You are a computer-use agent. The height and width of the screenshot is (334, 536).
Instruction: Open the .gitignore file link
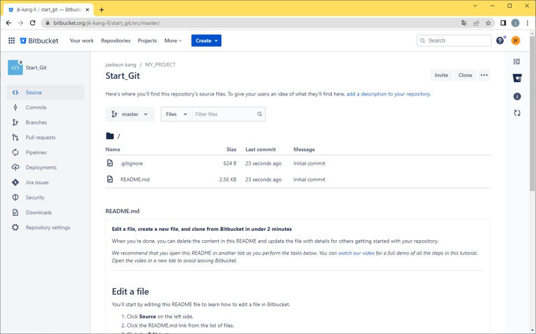132,164
